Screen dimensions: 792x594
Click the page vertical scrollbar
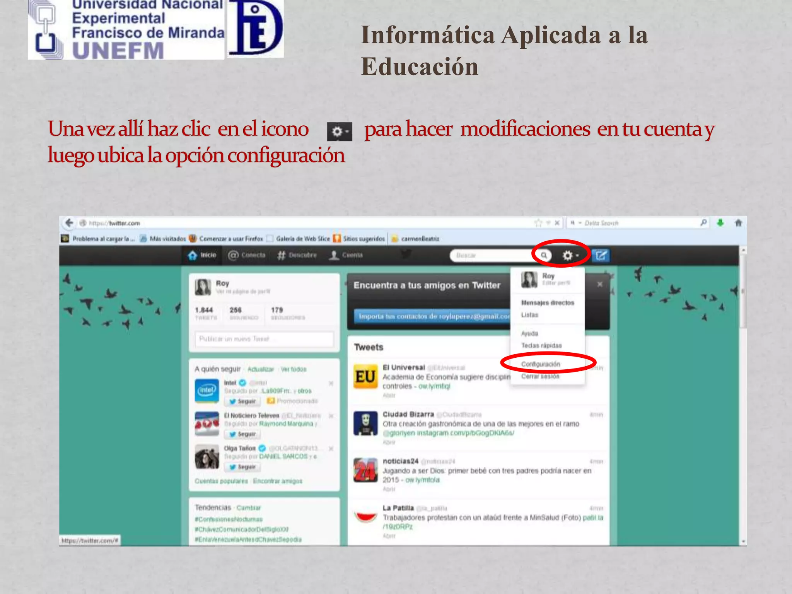tap(743, 395)
